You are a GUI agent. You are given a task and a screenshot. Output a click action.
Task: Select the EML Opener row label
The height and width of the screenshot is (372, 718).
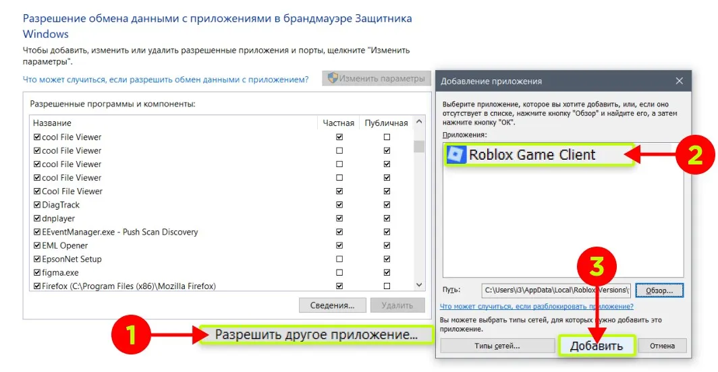(65, 245)
